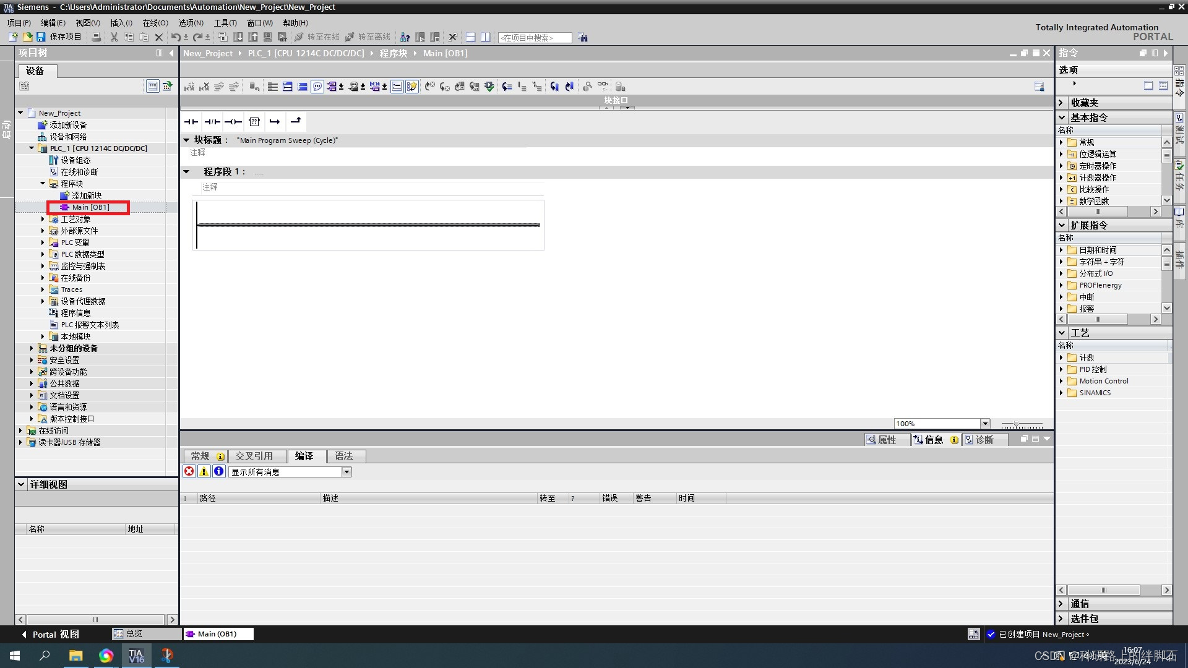1188x668 pixels.
Task: Switch to Portal 视图
Action: tap(50, 634)
